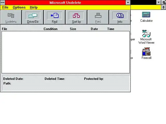Click the Undelete toolbar button

(11, 17)
